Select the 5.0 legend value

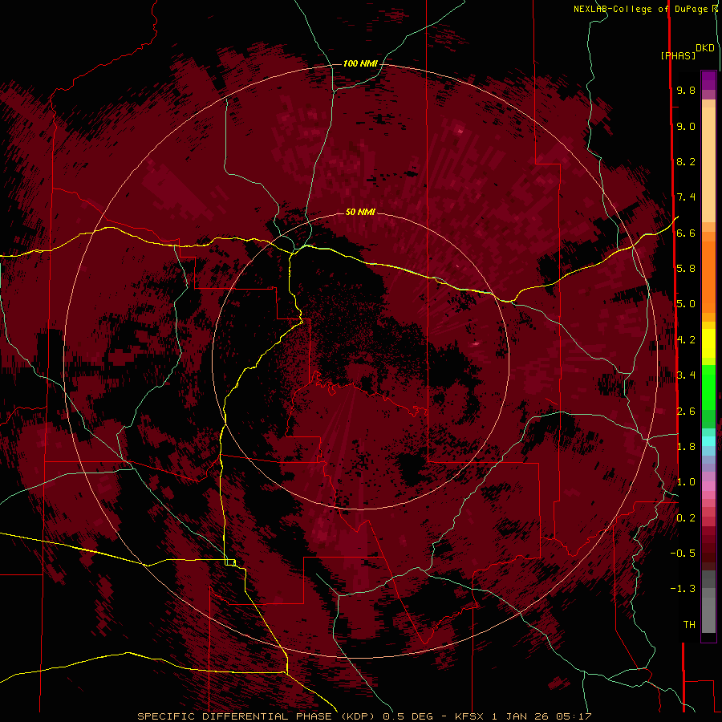pyautogui.click(x=686, y=304)
